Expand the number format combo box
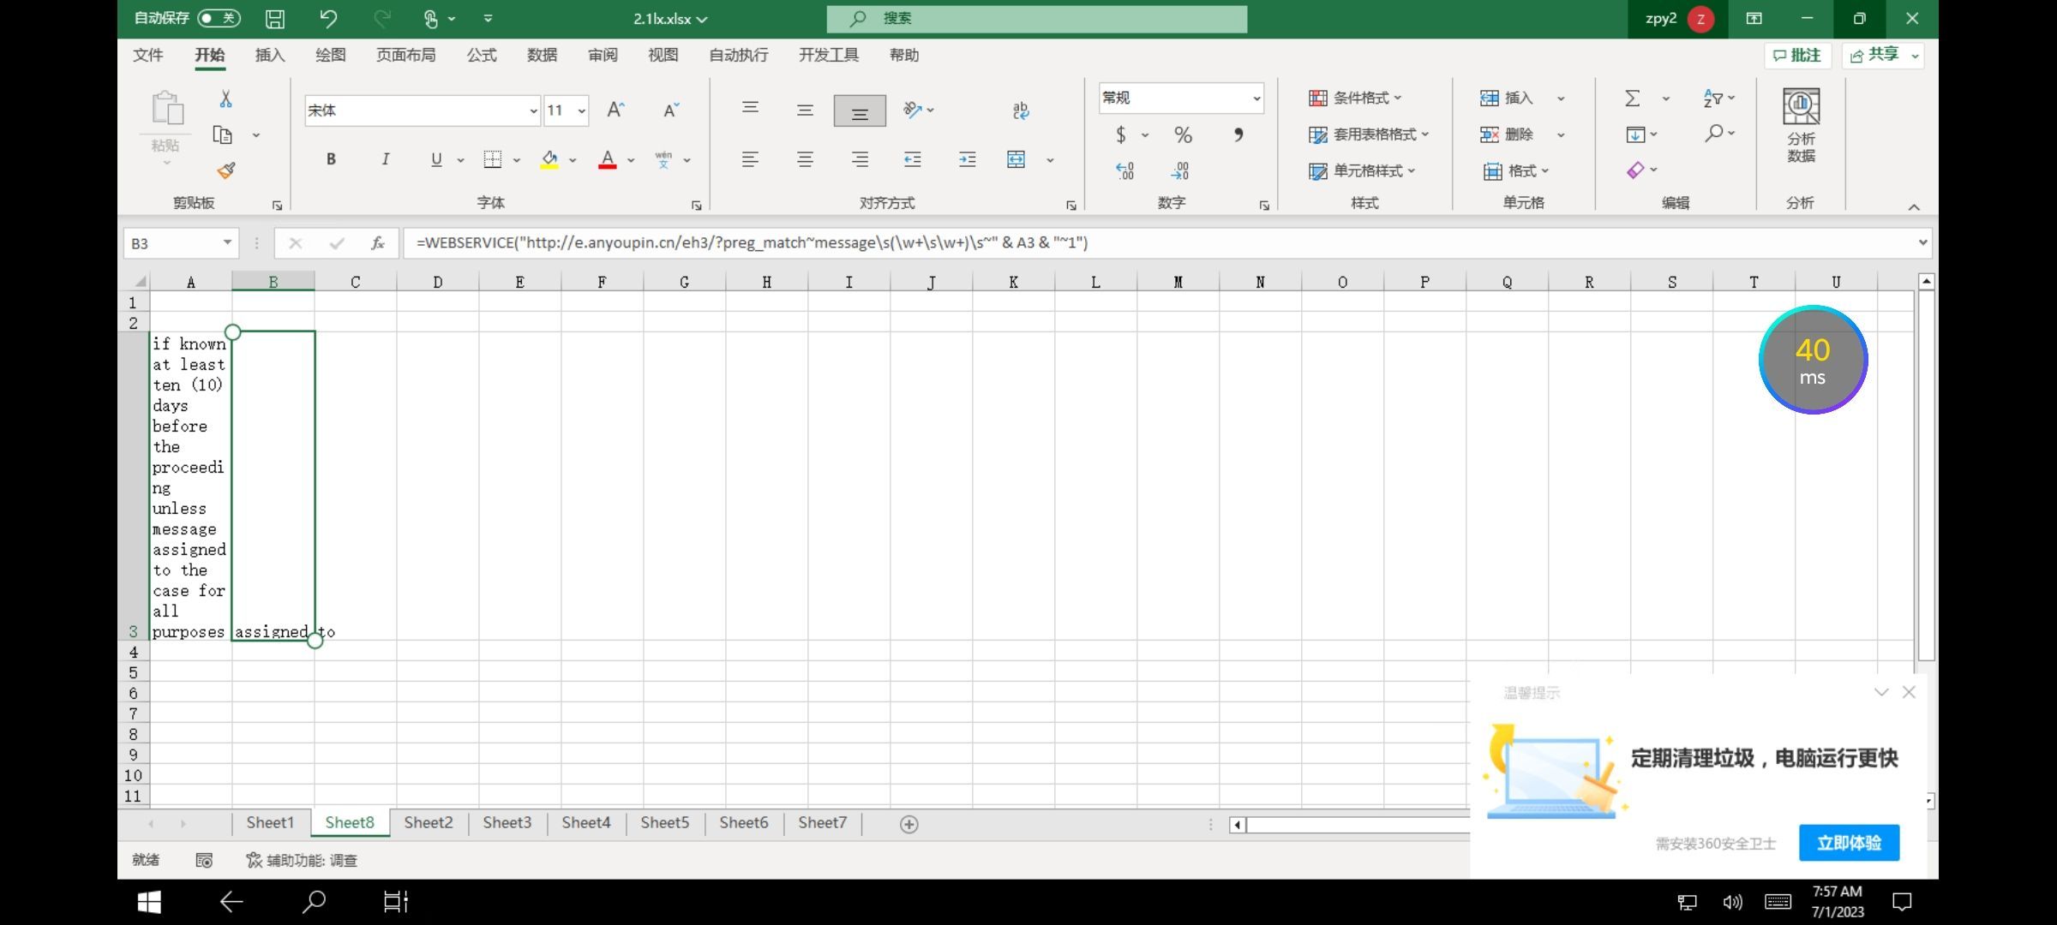2057x925 pixels. (x=1256, y=98)
